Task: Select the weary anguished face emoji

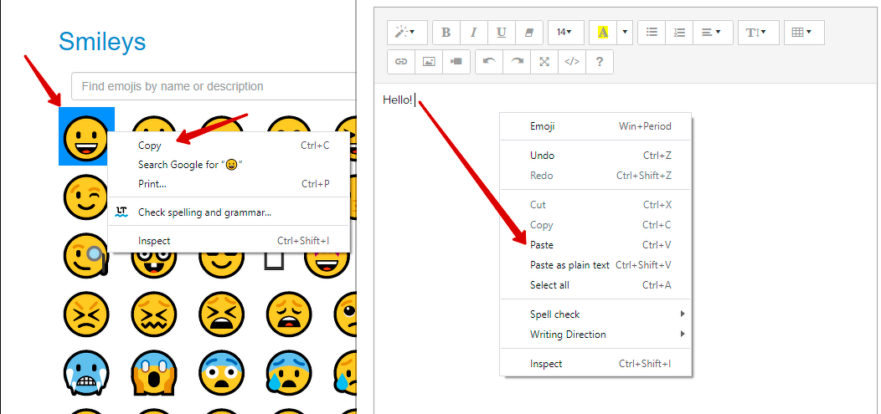Action: pyautogui.click(x=290, y=314)
